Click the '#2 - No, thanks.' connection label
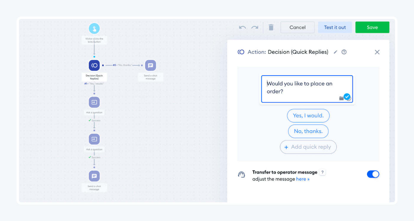 point(122,65)
